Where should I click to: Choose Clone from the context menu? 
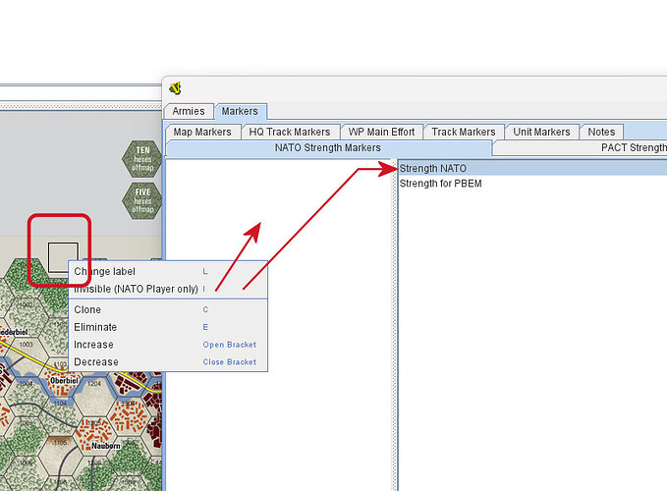pyautogui.click(x=87, y=309)
